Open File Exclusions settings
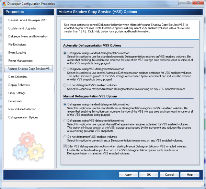 click(17, 45)
